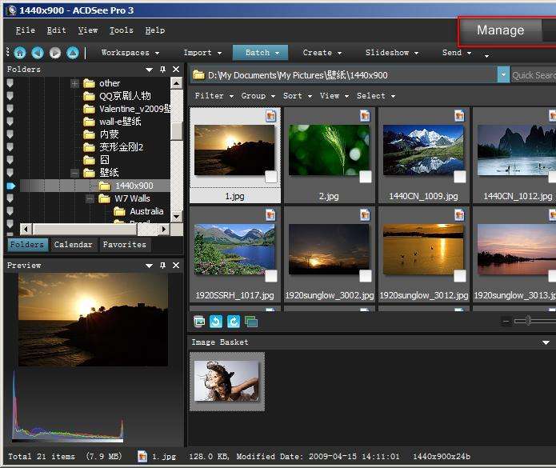
Task: Tick the checkbox on 1920sunglow_3012.jpg thumbnail
Action: pos(460,276)
